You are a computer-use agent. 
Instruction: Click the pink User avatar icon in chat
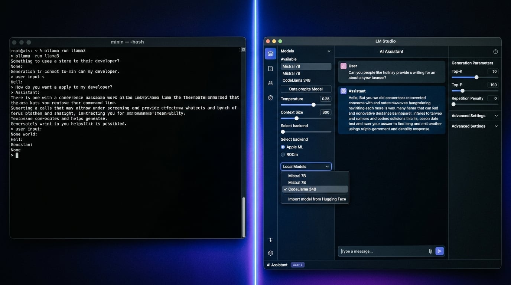point(343,66)
